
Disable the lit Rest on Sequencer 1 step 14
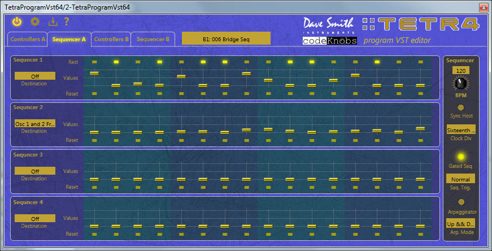pyautogui.click(x=377, y=62)
